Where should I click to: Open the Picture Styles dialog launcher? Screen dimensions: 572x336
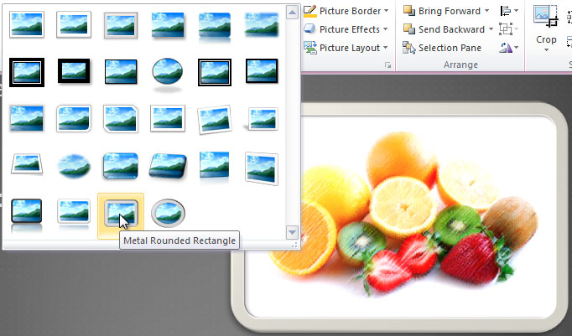[x=387, y=65]
